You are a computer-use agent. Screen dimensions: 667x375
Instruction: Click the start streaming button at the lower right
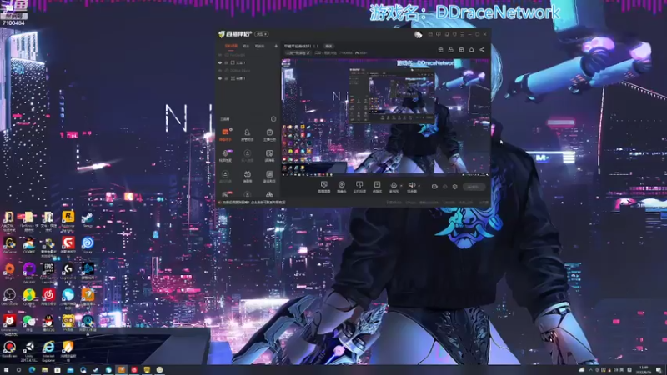tap(474, 187)
